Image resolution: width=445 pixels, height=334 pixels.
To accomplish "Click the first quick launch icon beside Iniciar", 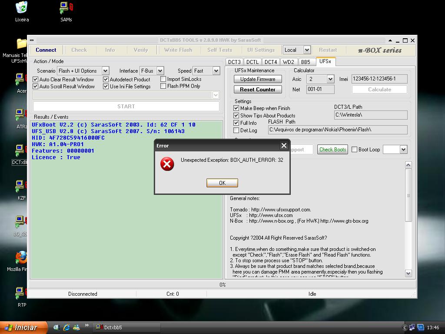I will tap(56, 327).
